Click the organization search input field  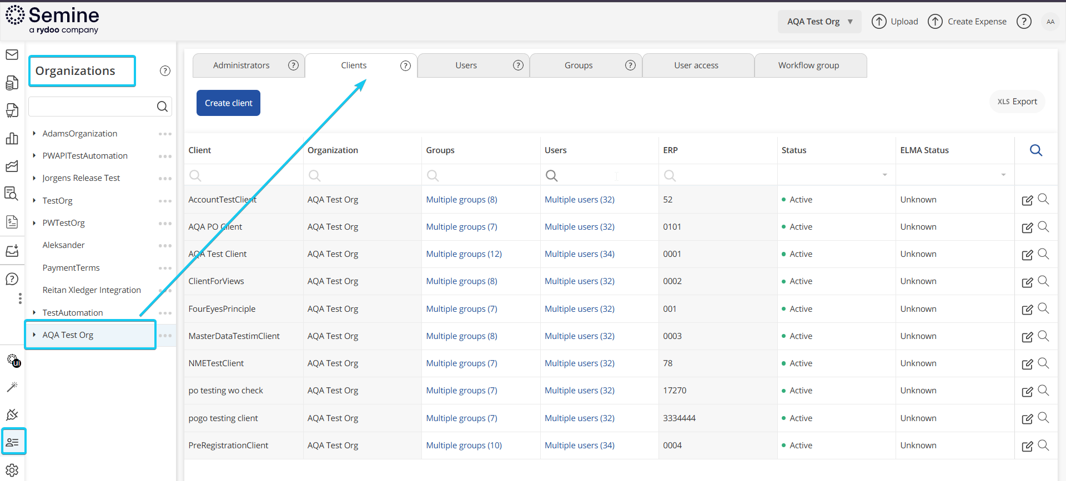tap(92, 107)
